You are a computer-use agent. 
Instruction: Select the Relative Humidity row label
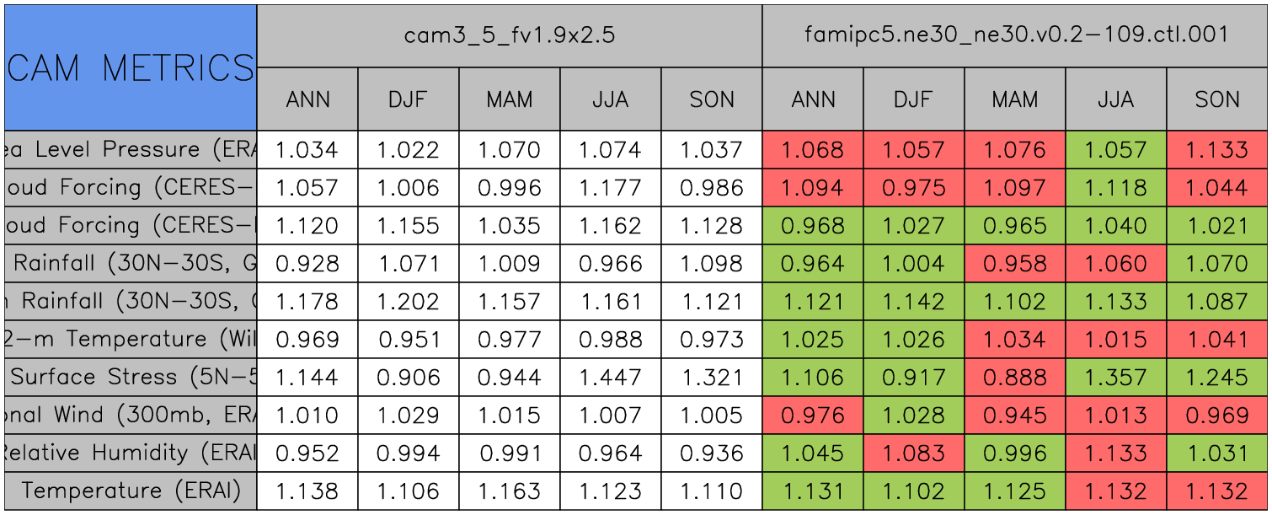[131, 453]
